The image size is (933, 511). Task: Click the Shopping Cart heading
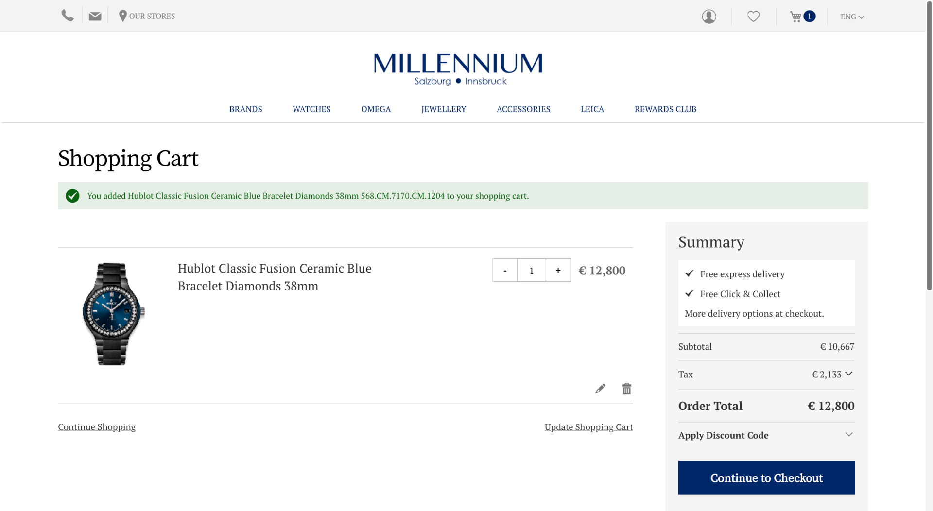pos(128,158)
